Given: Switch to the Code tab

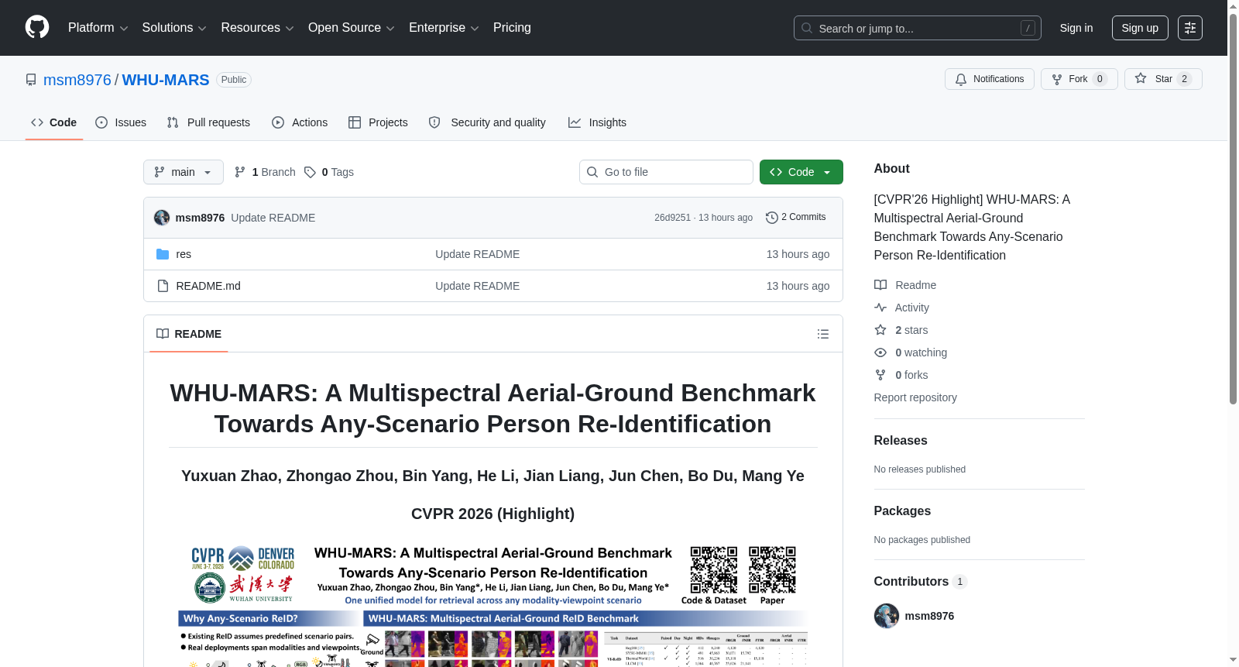Looking at the screenshot, I should [54, 122].
